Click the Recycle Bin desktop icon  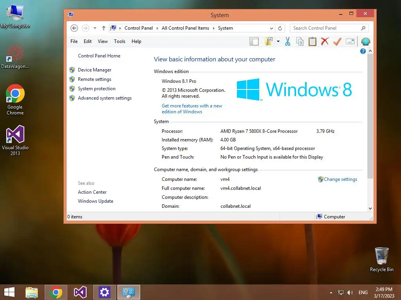tap(381, 259)
